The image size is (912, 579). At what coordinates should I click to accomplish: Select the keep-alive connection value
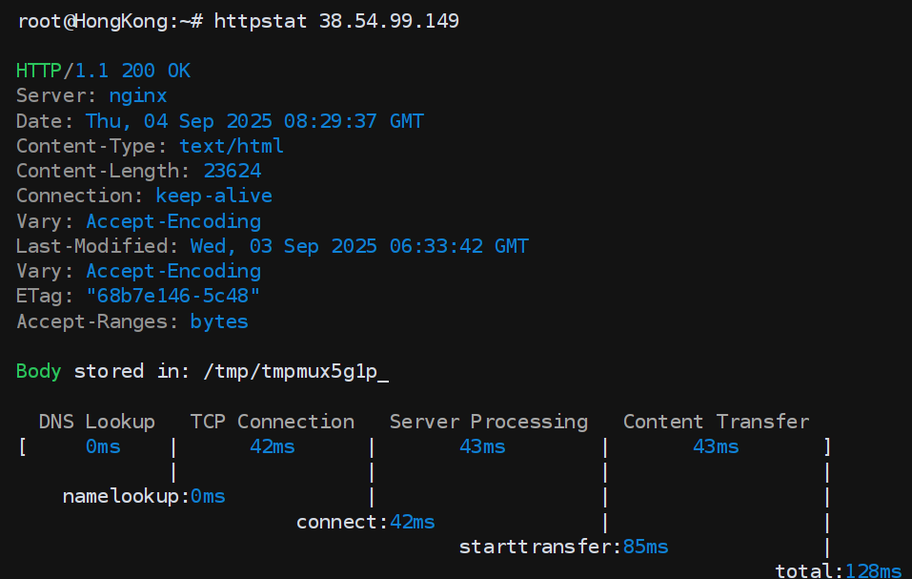213,196
